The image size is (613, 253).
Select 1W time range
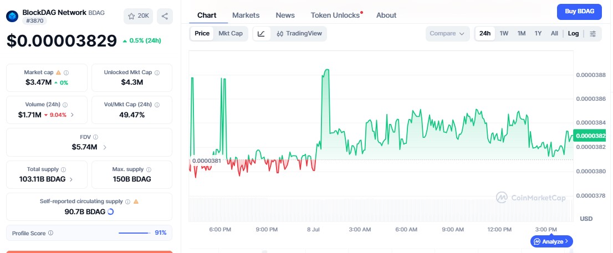(504, 34)
